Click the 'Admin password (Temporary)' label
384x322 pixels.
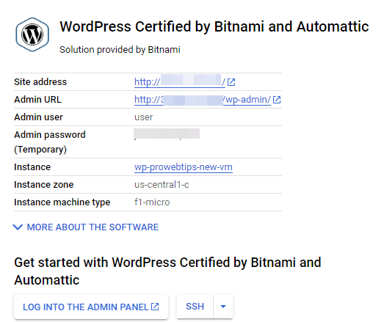click(x=50, y=142)
